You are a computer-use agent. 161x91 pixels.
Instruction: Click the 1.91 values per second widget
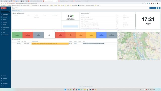[x=70, y=16]
